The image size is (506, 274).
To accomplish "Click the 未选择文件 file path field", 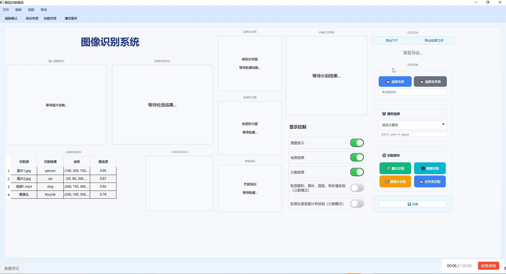I will pyautogui.click(x=412, y=92).
